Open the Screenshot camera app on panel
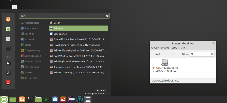Viewport: 227px width, 103px height. click(55, 99)
